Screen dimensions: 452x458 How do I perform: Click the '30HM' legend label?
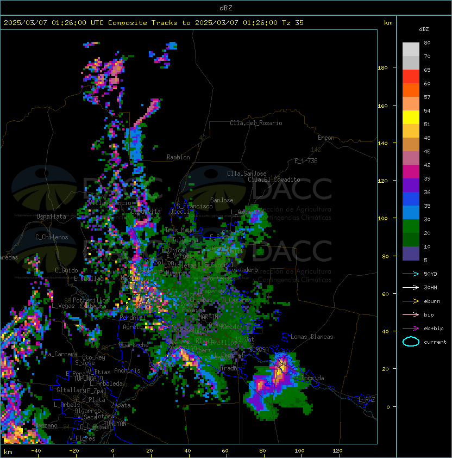[x=430, y=287]
